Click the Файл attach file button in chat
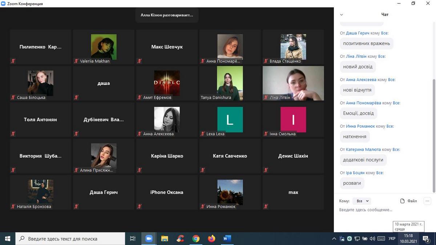This screenshot has height=245, width=436. pos(408,201)
